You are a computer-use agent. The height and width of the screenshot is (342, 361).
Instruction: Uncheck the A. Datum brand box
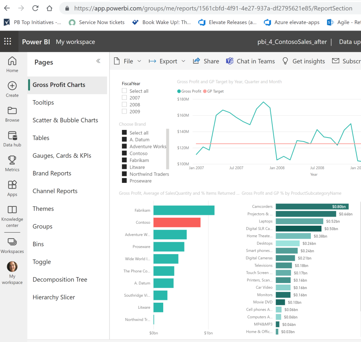(124, 139)
